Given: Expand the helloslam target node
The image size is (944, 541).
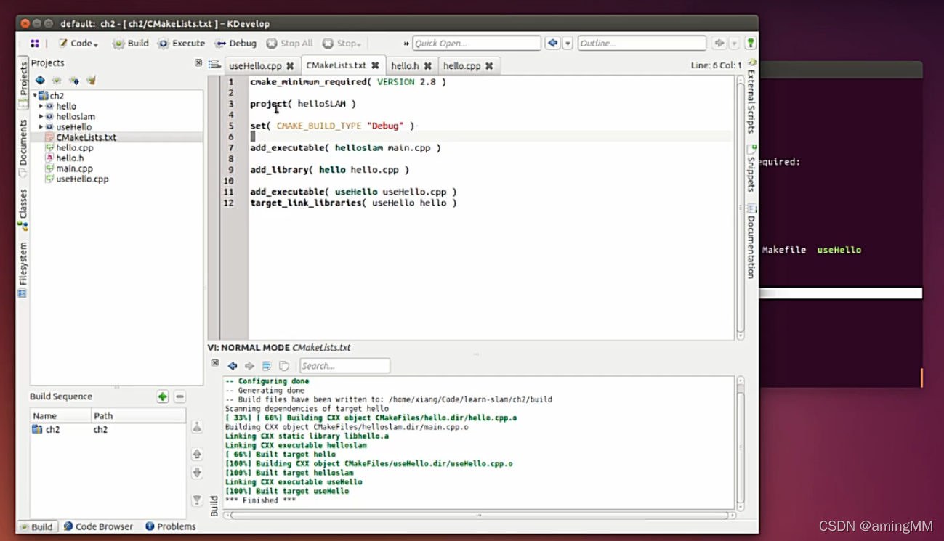Looking at the screenshot, I should coord(41,116).
